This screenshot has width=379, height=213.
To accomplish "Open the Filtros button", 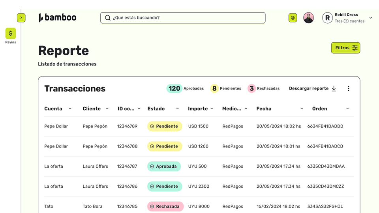I will click(x=345, y=48).
